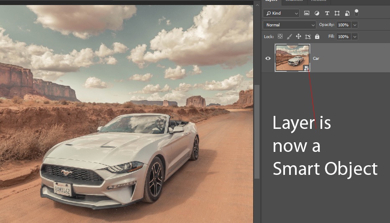The width and height of the screenshot is (390, 223).
Task: Filter layers by type layers
Action: 327,13
